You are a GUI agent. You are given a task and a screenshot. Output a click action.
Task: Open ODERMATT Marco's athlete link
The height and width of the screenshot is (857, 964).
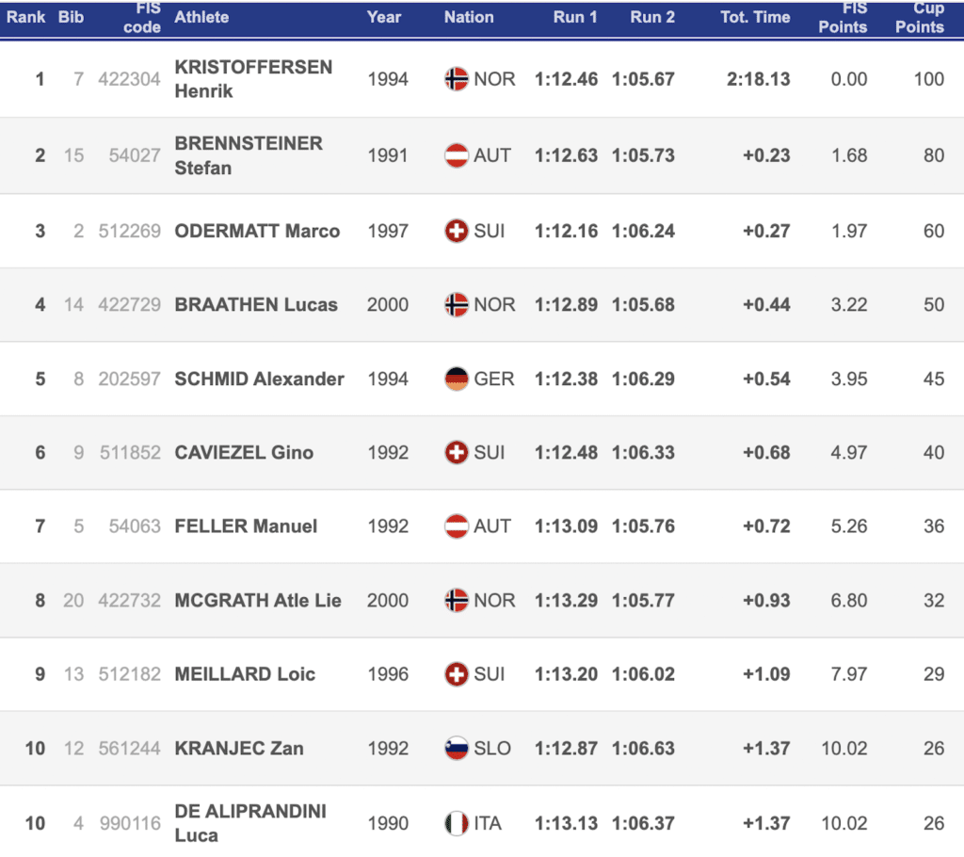coord(257,231)
